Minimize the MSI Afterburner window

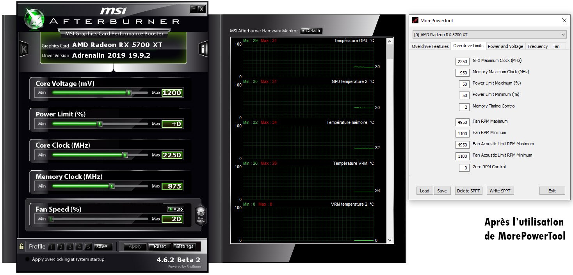click(194, 9)
